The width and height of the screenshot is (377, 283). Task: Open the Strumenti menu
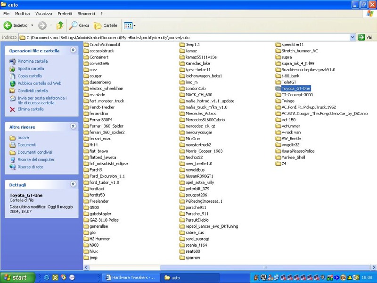click(86, 14)
